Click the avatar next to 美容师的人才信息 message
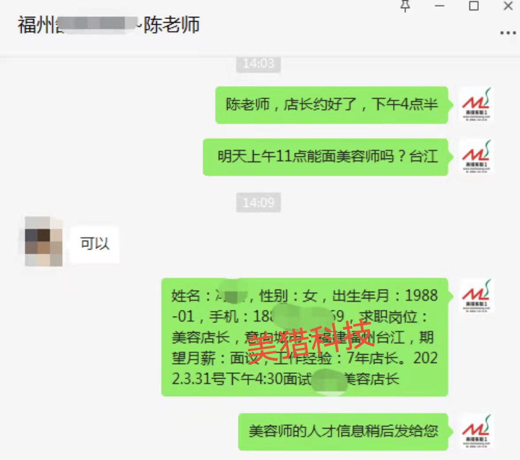520x460 pixels. tap(476, 431)
